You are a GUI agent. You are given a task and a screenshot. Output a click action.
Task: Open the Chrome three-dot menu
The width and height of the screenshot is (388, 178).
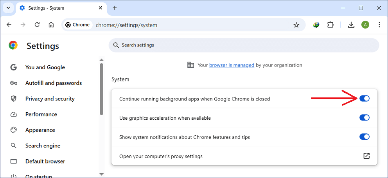(379, 25)
